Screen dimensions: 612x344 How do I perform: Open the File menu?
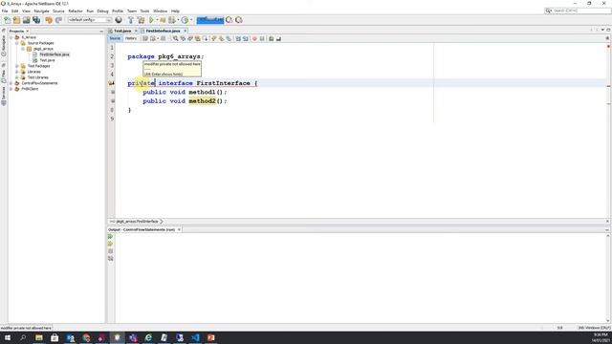pyautogui.click(x=5, y=11)
